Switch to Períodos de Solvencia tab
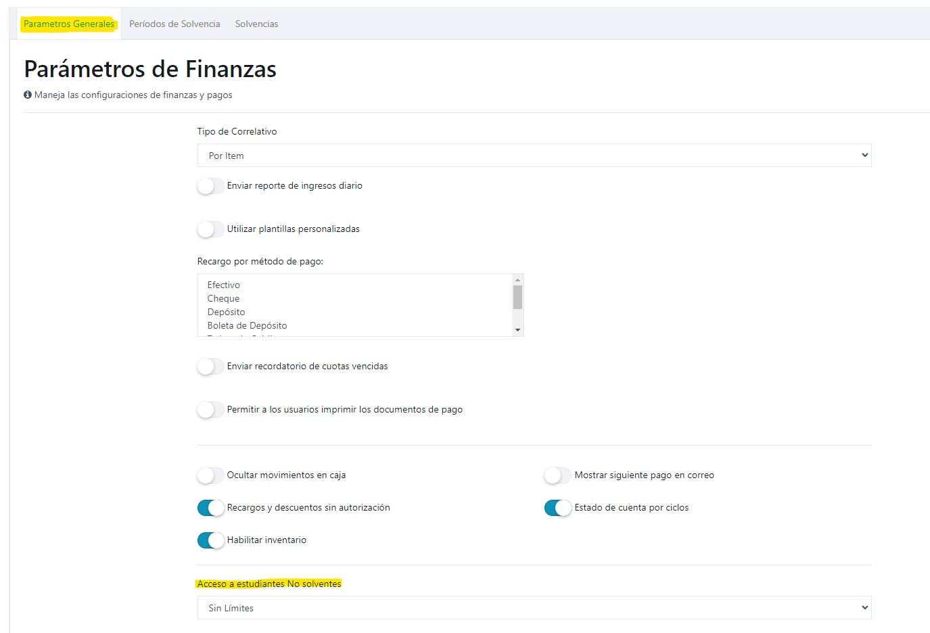Viewport: 930px width, 633px height. [x=175, y=24]
